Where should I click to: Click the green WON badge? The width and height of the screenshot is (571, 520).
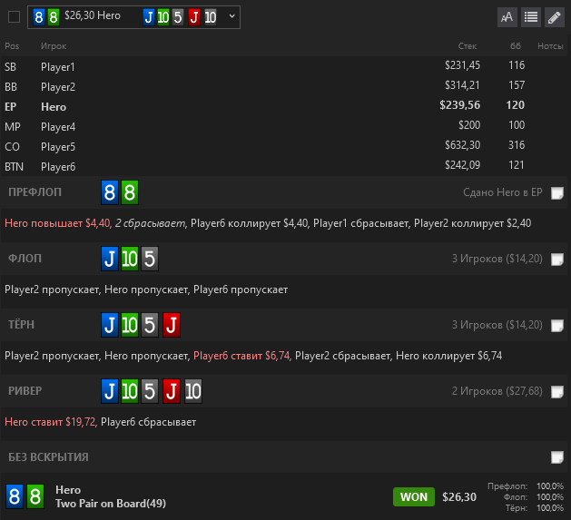click(x=414, y=496)
